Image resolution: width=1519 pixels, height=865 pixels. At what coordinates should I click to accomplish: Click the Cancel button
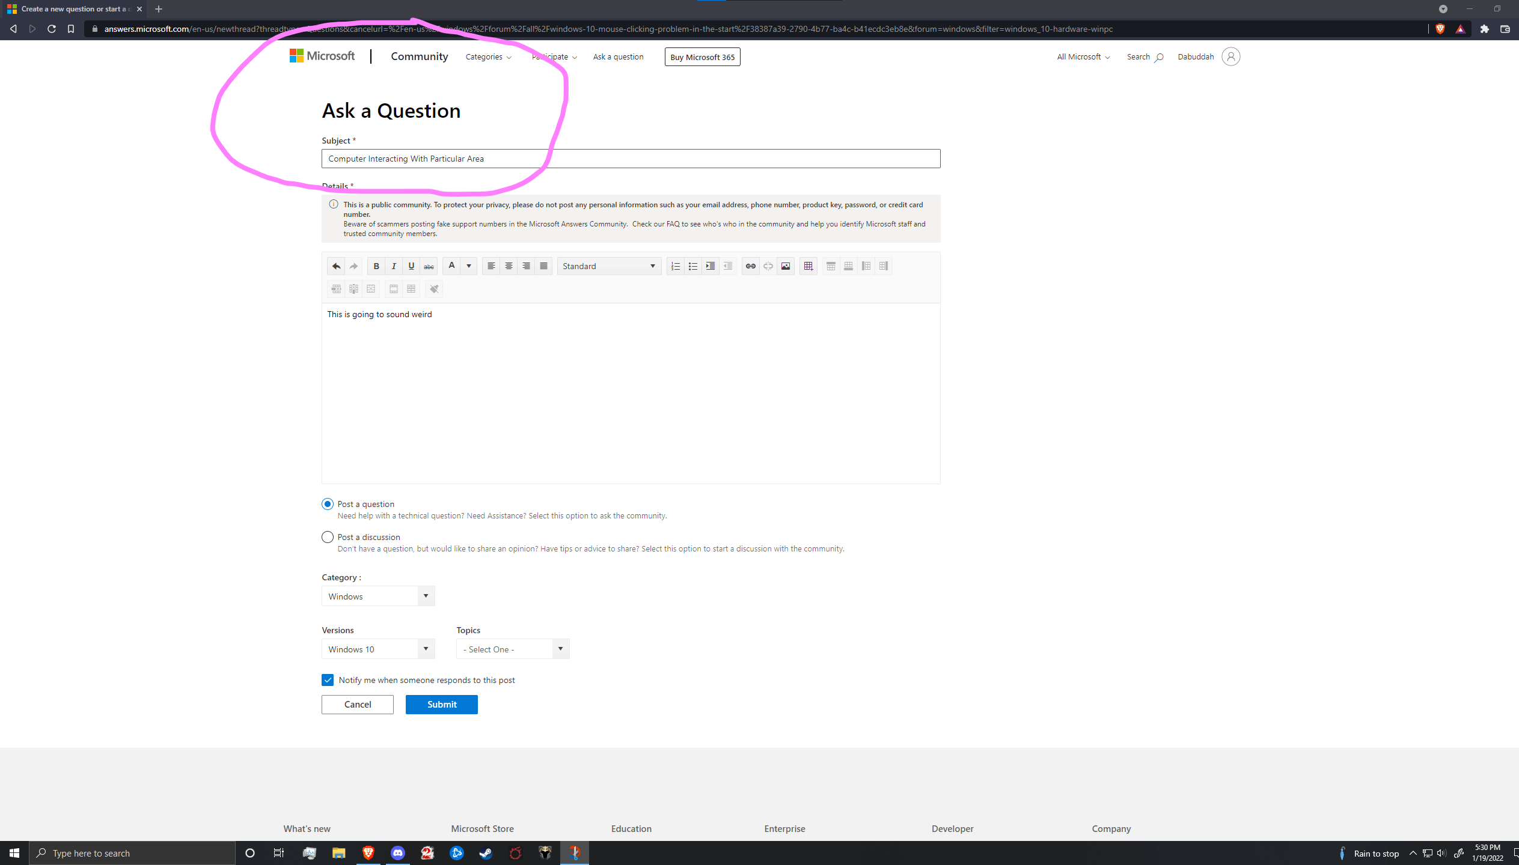click(358, 704)
